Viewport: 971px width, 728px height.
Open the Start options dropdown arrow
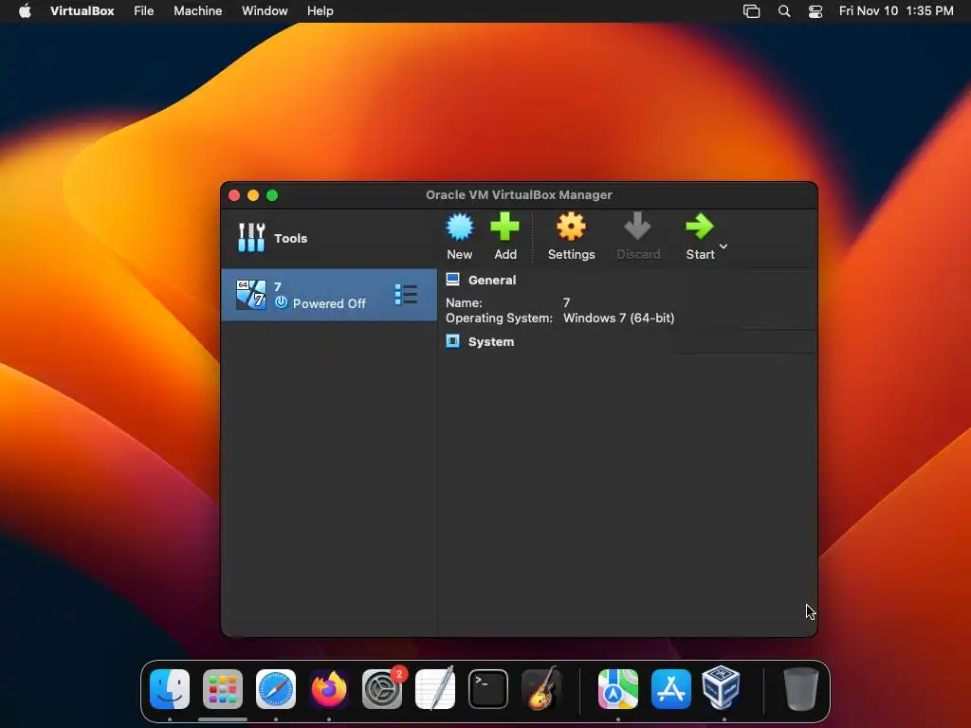[724, 246]
